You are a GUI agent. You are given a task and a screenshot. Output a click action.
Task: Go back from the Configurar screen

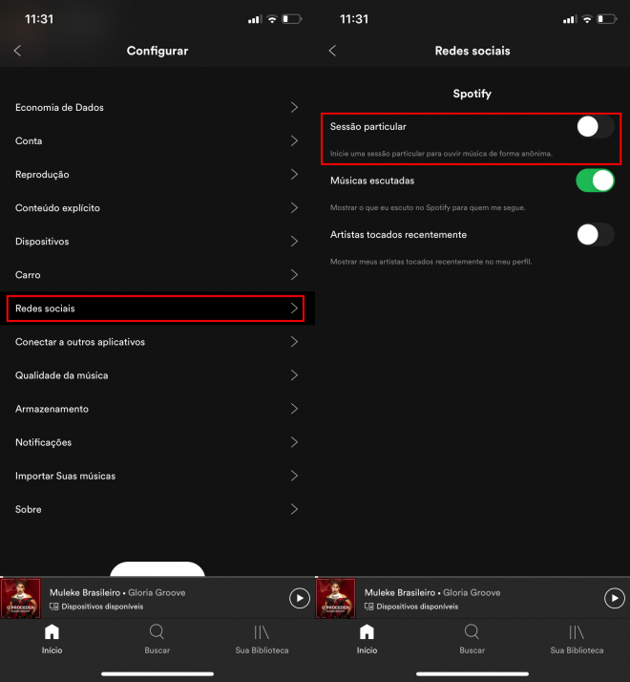pos(17,51)
